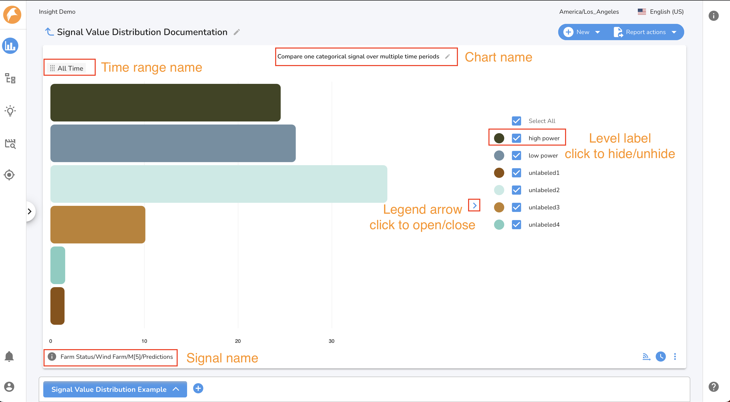The height and width of the screenshot is (402, 730).
Task: Click the brown unlabeled1 bar
Action: (58, 306)
